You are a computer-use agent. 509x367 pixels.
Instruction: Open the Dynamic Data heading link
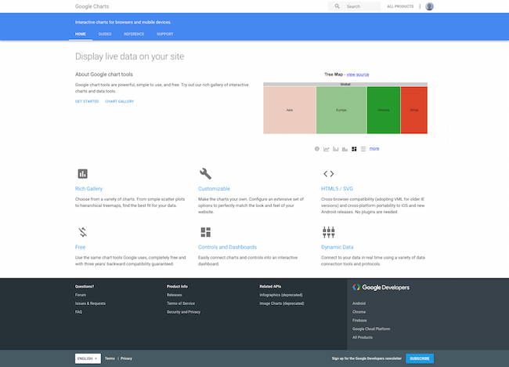pos(338,247)
